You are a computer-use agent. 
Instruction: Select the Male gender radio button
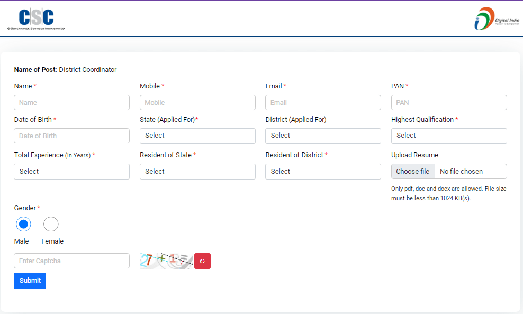[x=23, y=225]
